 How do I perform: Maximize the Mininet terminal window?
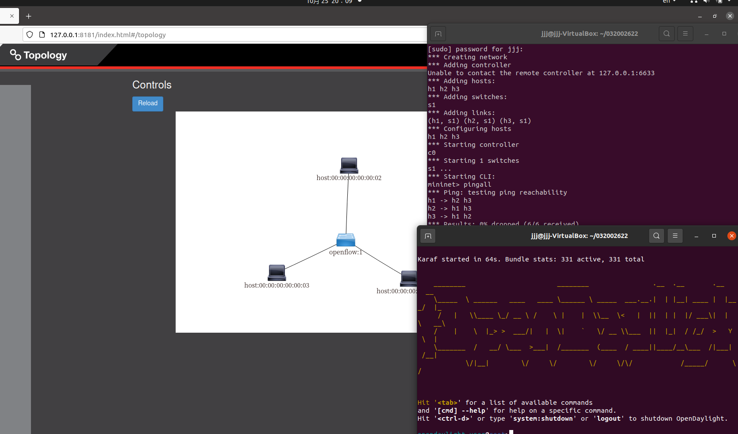point(724,34)
